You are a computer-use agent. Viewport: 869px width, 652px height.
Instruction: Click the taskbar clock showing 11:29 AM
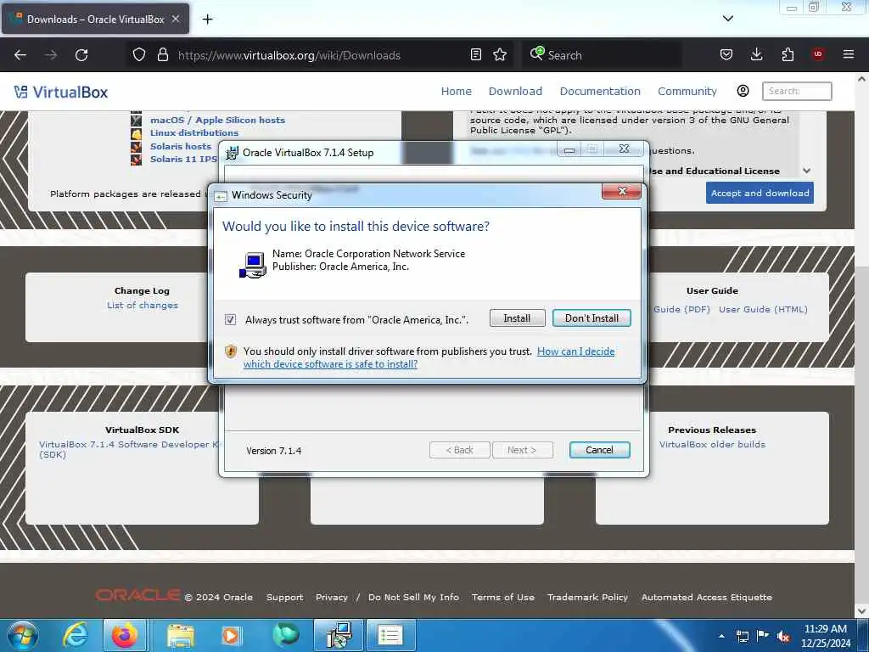click(x=825, y=636)
